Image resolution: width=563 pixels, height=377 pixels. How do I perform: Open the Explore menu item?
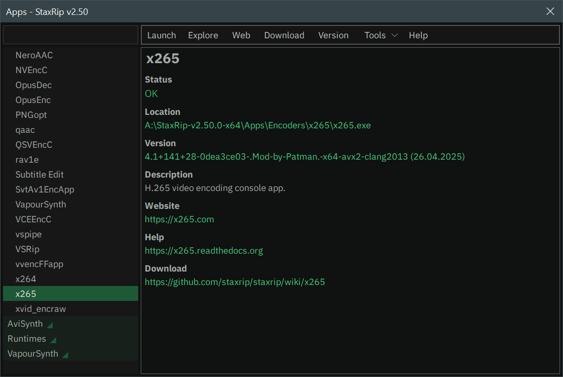click(203, 35)
